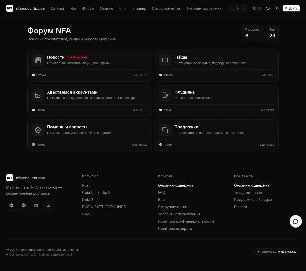Open the Чат menu item
Viewport: 306px width, 271px height.
pyautogui.click(x=73, y=8)
